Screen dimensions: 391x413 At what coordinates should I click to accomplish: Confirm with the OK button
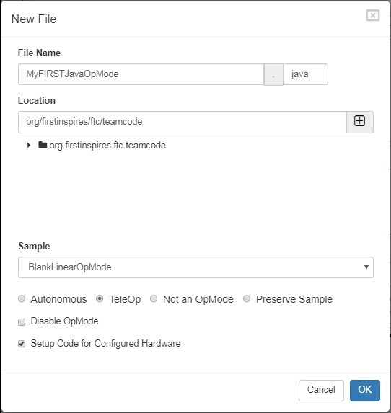pyautogui.click(x=365, y=390)
